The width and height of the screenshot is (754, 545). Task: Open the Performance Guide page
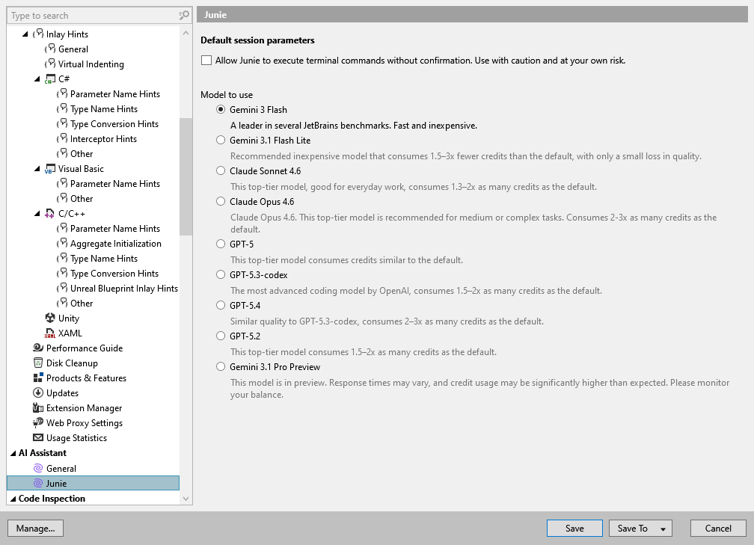84,348
